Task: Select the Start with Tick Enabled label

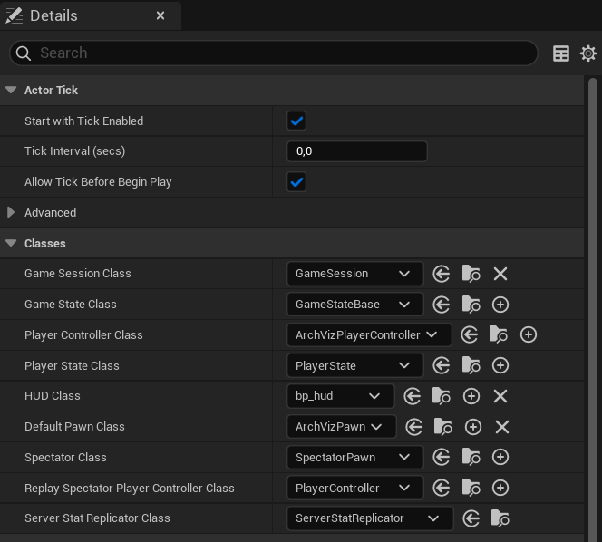Action: tap(84, 121)
